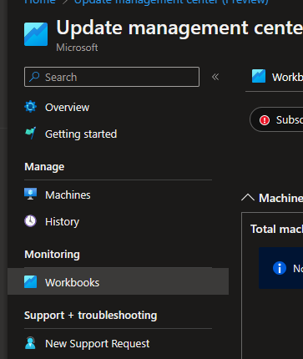Click the History clock icon

pyautogui.click(x=30, y=221)
